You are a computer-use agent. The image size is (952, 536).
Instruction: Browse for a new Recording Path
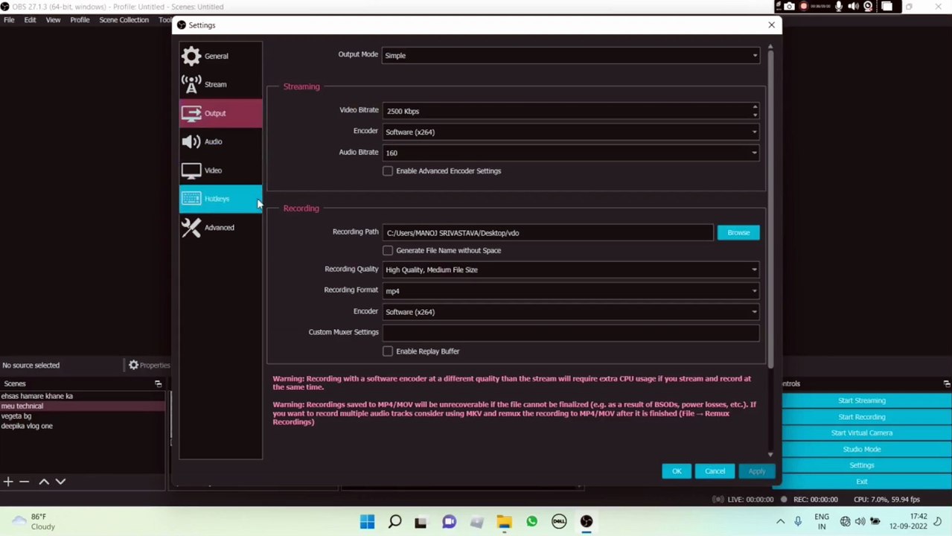738,232
